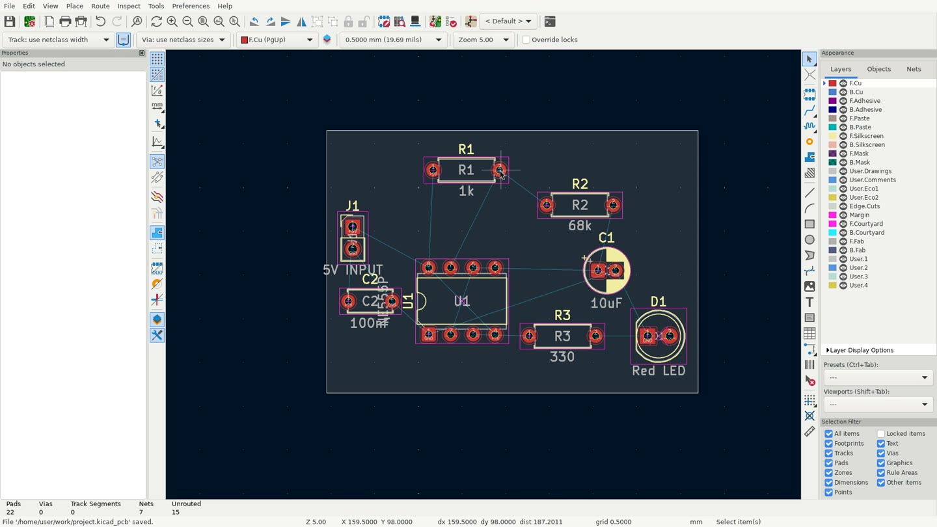Open the 3D Viewer icon
Image resolution: width=937 pixels, height=527 pixels.
click(415, 21)
